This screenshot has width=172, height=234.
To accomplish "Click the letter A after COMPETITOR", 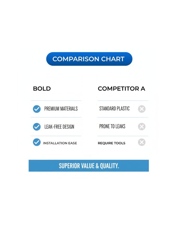I will pos(143,89).
